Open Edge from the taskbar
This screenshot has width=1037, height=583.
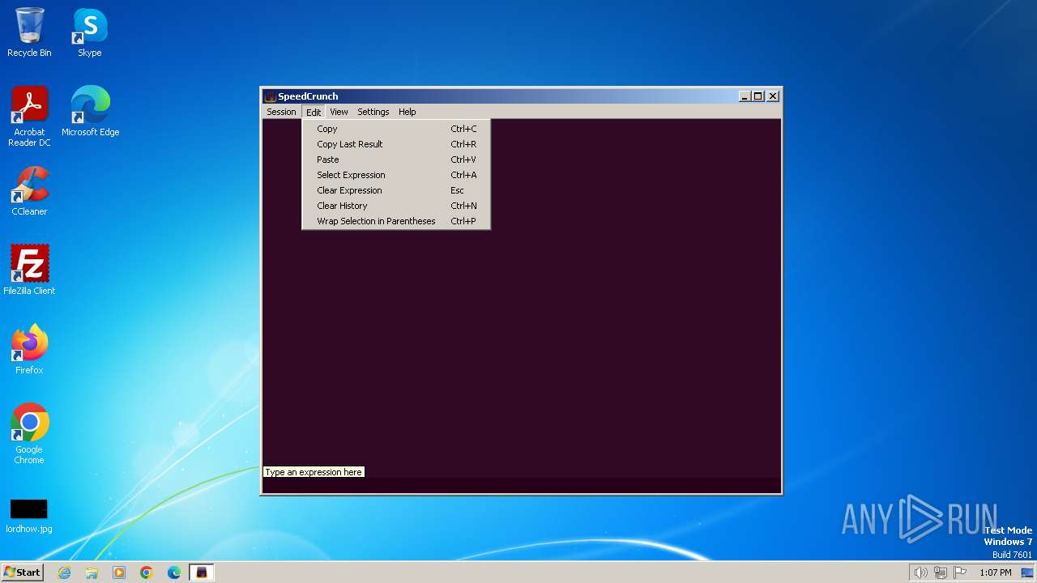pyautogui.click(x=174, y=572)
